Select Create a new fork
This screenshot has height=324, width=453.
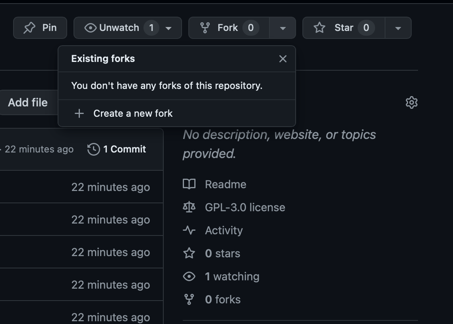(x=133, y=114)
